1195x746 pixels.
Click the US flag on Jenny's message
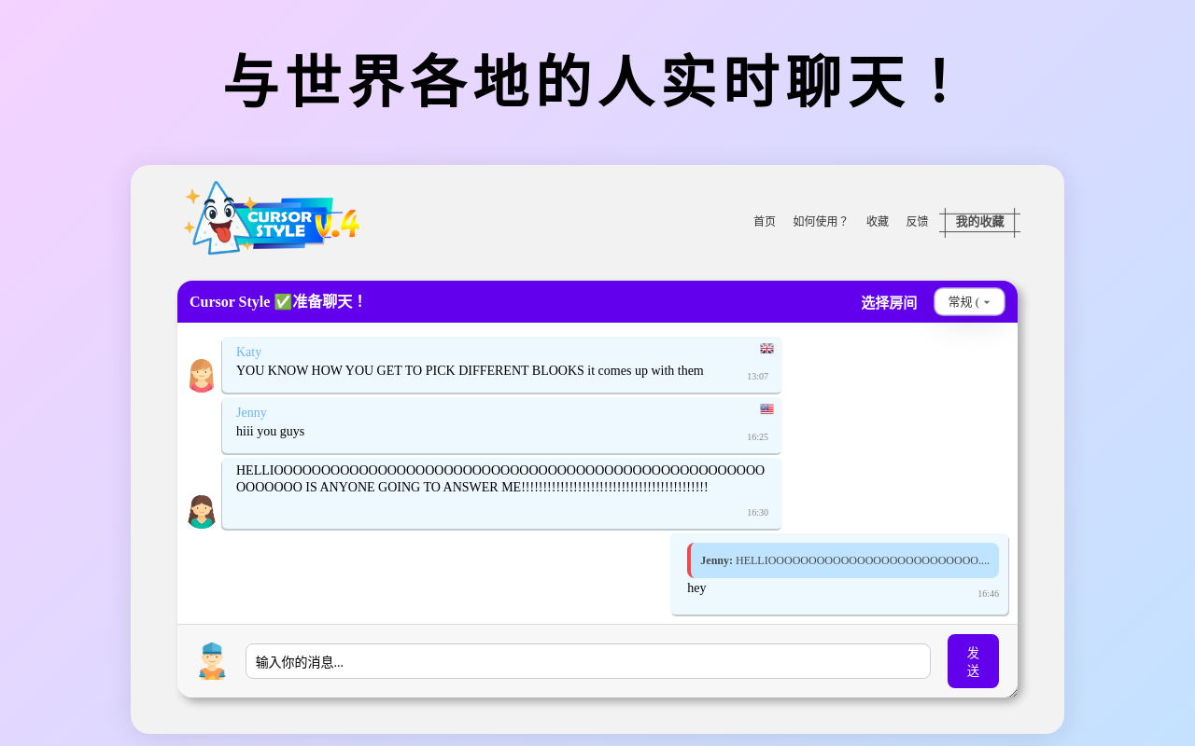click(766, 408)
